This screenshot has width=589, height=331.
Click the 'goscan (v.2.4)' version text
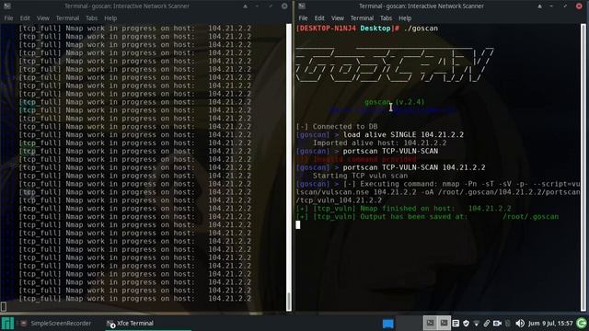pos(395,102)
